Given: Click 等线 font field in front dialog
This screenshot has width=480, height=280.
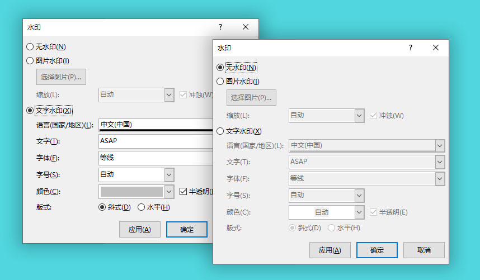Looking at the screenshot, I should 362,179.
